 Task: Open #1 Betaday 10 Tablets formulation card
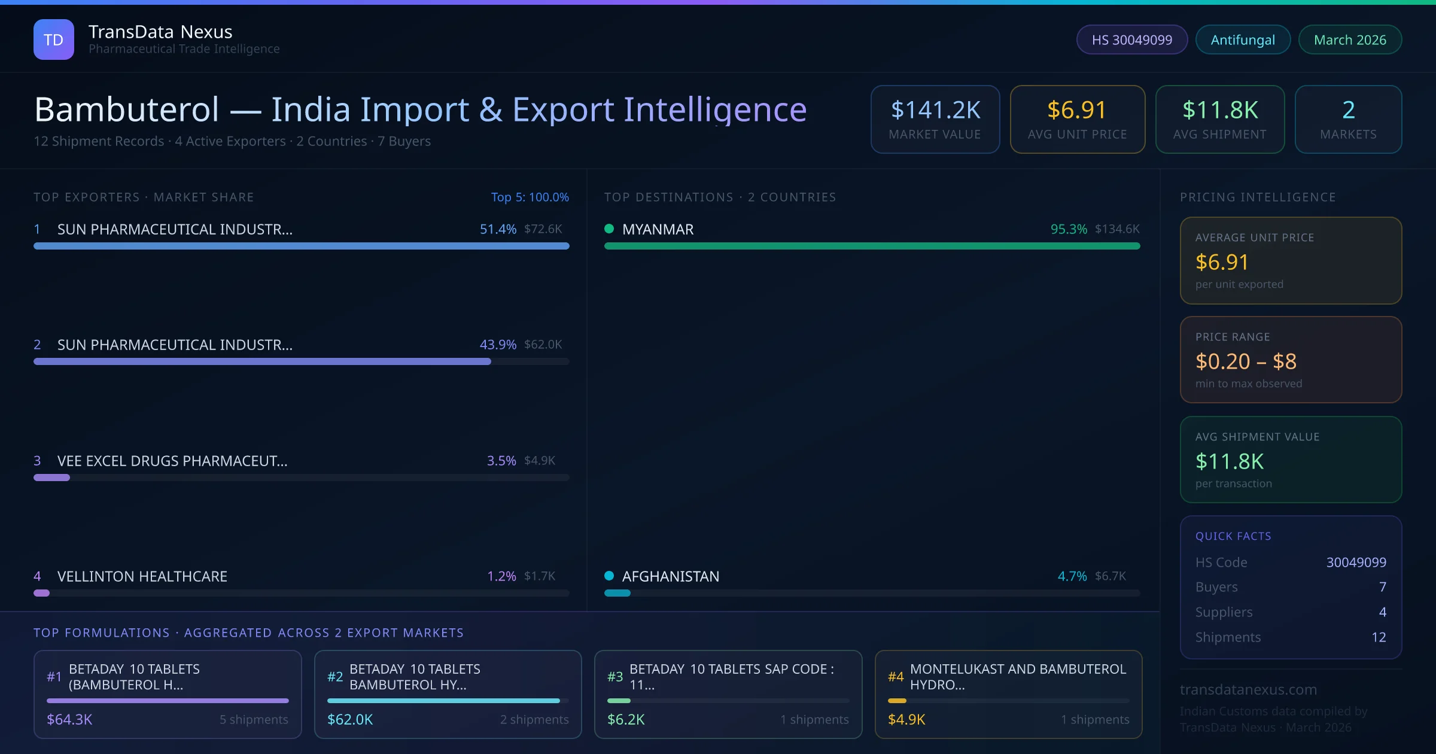click(x=168, y=694)
